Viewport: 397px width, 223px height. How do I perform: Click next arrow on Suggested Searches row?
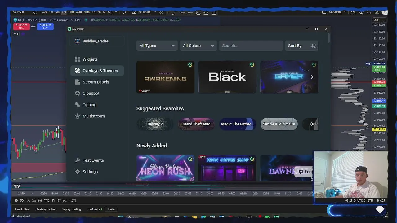tap(312, 124)
